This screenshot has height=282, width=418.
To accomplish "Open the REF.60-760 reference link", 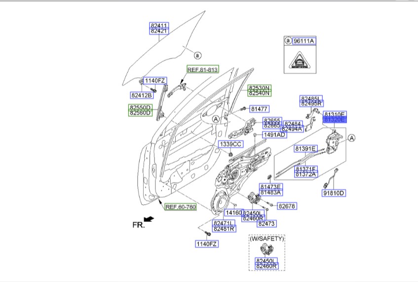I will point(180,207).
